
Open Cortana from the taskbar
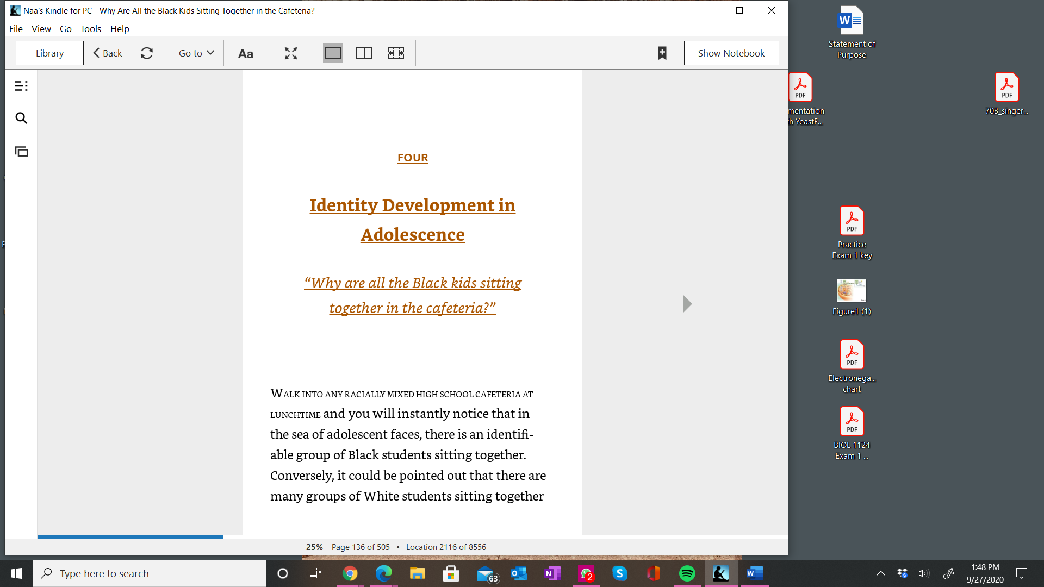coord(283,573)
